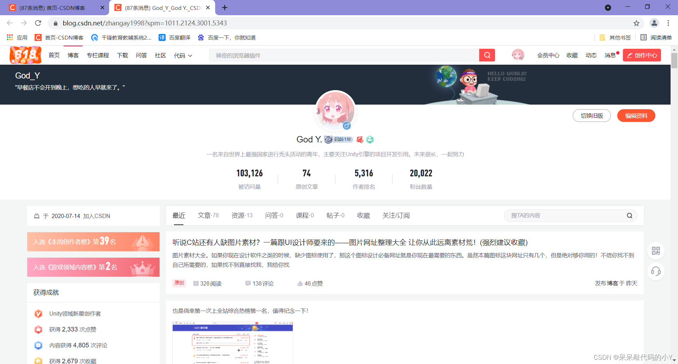Click the browser address bar URL
The image size is (678, 364).
[x=145, y=23]
